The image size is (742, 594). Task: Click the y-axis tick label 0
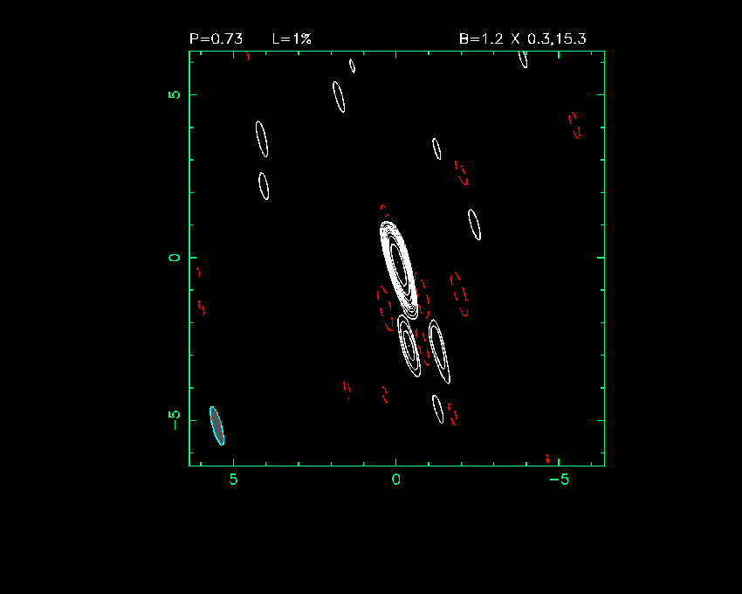click(174, 258)
